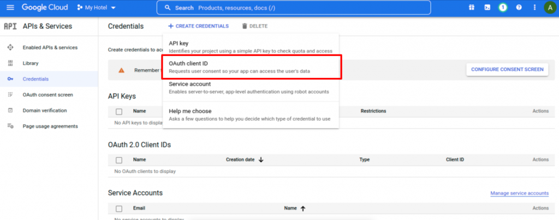The height and width of the screenshot is (220, 559).
Task: Click the Credentials page title
Action: (x=126, y=26)
